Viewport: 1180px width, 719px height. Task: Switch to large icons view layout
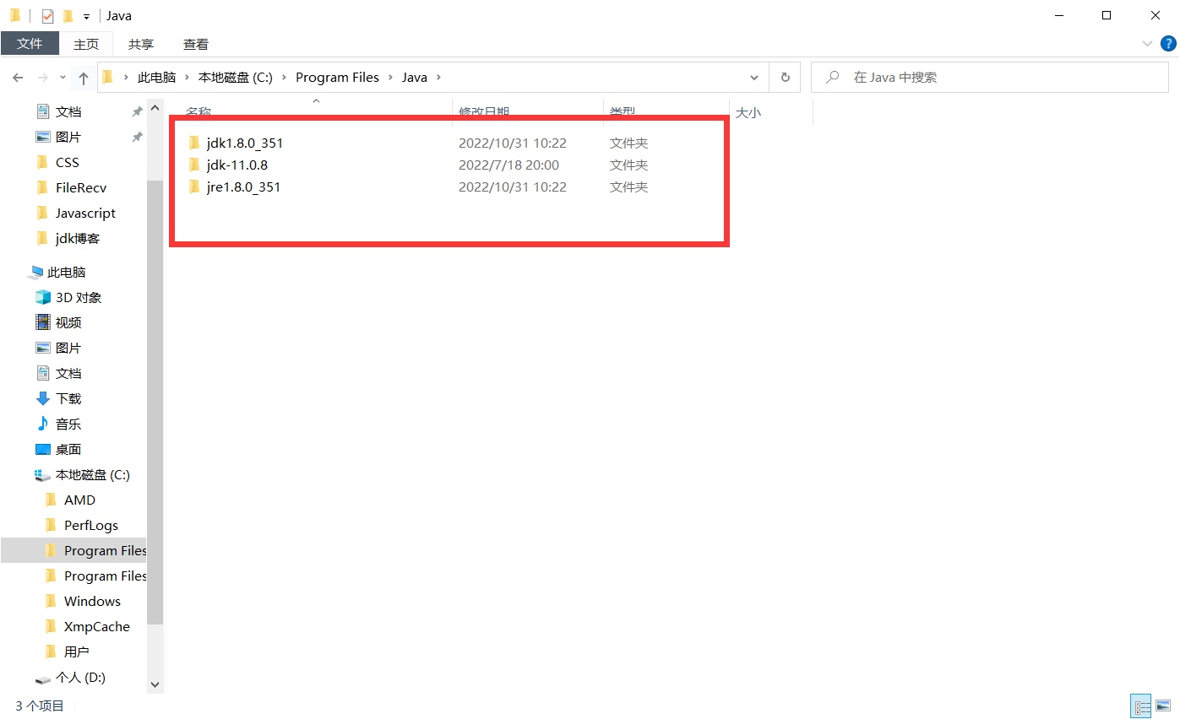point(1164,706)
